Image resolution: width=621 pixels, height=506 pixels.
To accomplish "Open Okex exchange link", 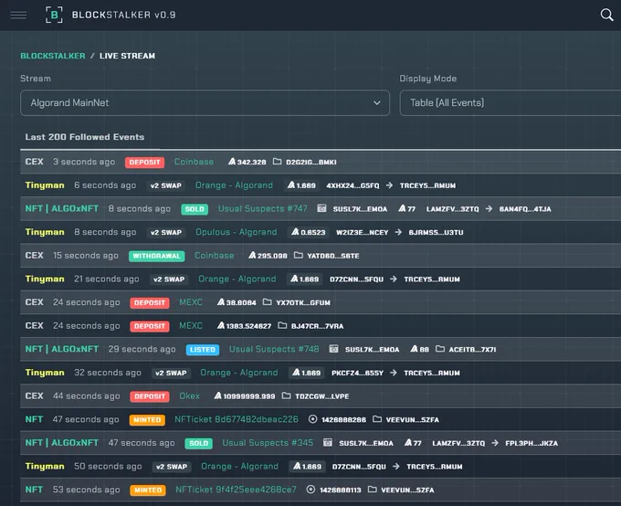I will pos(189,396).
